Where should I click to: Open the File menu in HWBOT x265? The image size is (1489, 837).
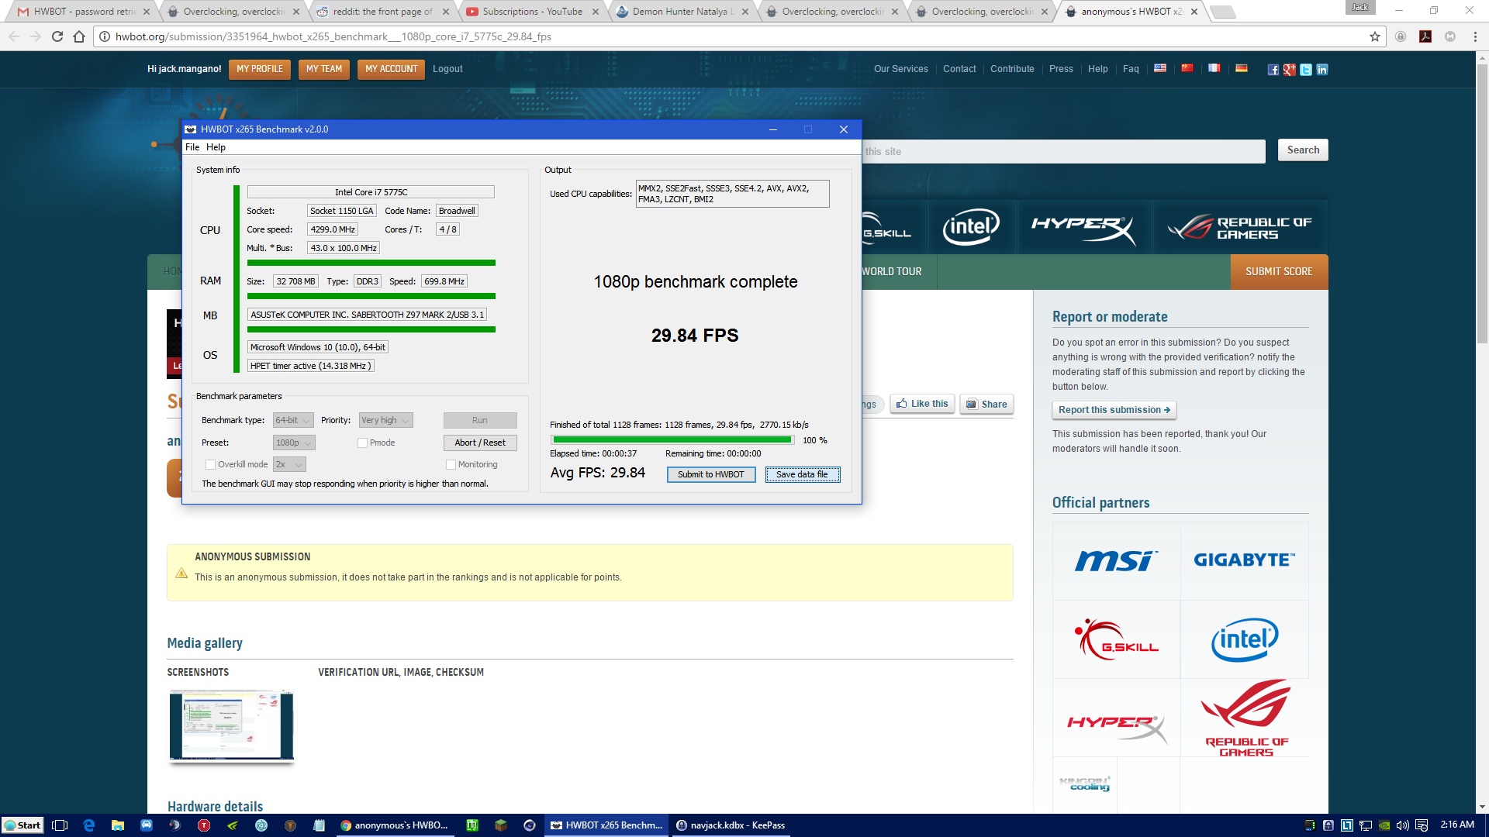[x=192, y=147]
